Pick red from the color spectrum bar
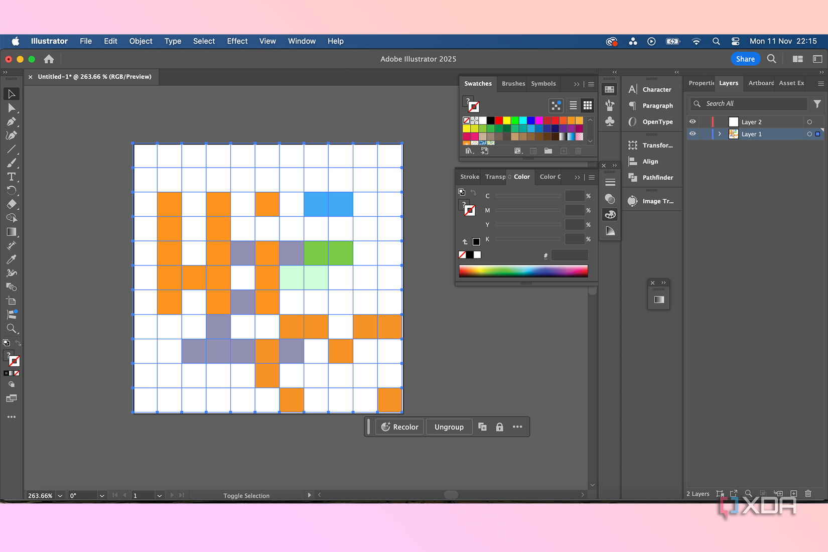Image resolution: width=828 pixels, height=552 pixels. pyautogui.click(x=463, y=271)
